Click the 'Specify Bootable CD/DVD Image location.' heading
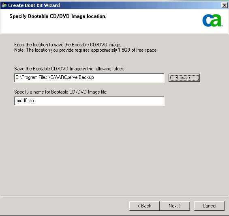Image resolution: width=229 pixels, height=216 pixels. (58, 16)
